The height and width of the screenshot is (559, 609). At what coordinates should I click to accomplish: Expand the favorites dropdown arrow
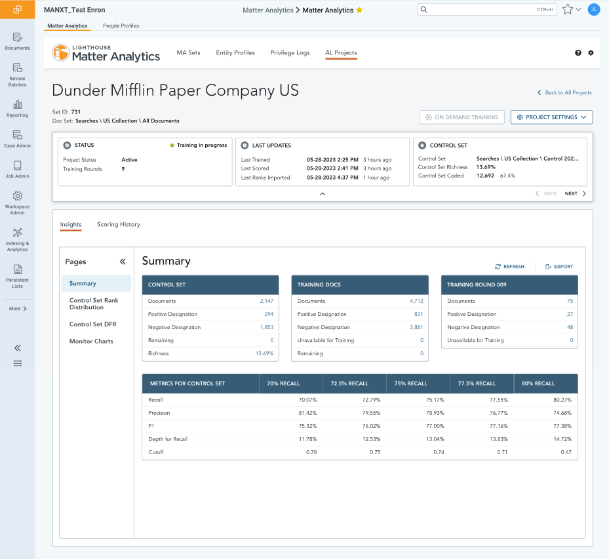pos(579,9)
